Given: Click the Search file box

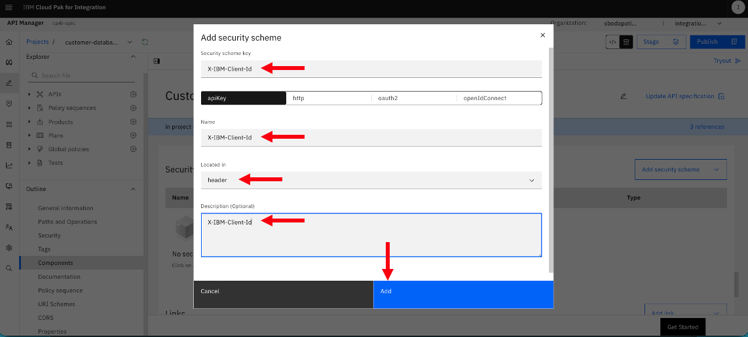Looking at the screenshot, I should (82, 75).
